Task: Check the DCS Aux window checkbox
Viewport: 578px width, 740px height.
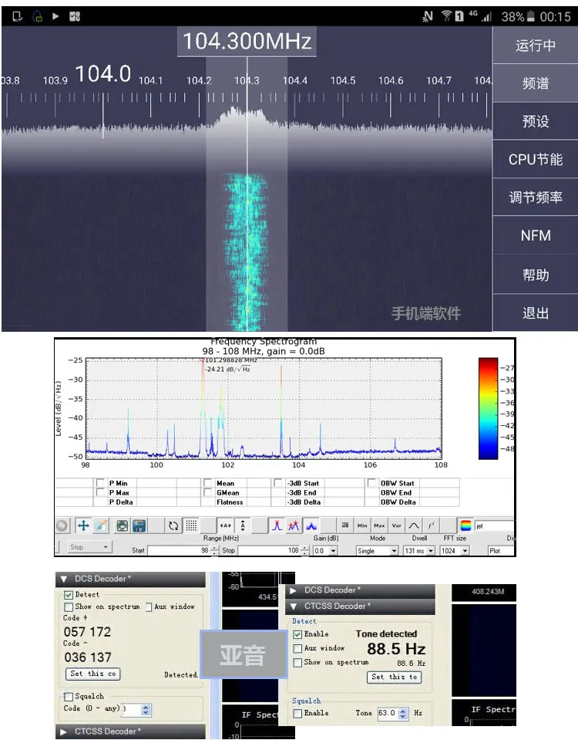Action: (x=149, y=607)
